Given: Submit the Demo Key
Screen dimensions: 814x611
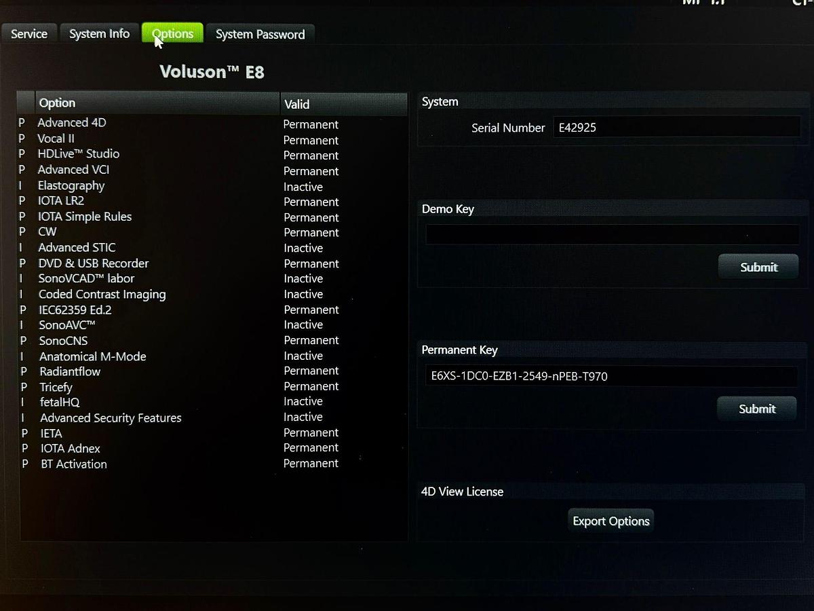Looking at the screenshot, I should [758, 267].
